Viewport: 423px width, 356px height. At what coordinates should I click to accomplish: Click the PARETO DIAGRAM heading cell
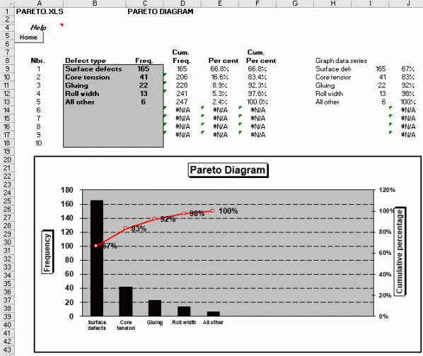[x=161, y=11]
